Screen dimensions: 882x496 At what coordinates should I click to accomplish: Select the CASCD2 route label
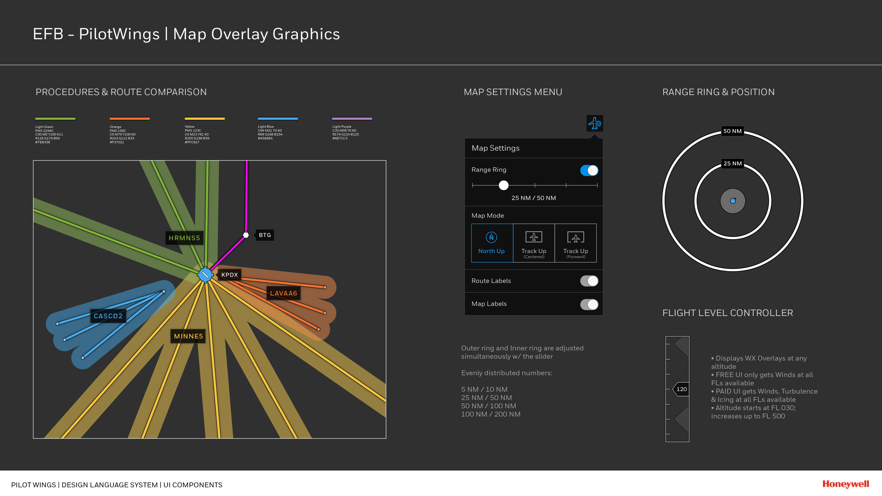(x=108, y=316)
